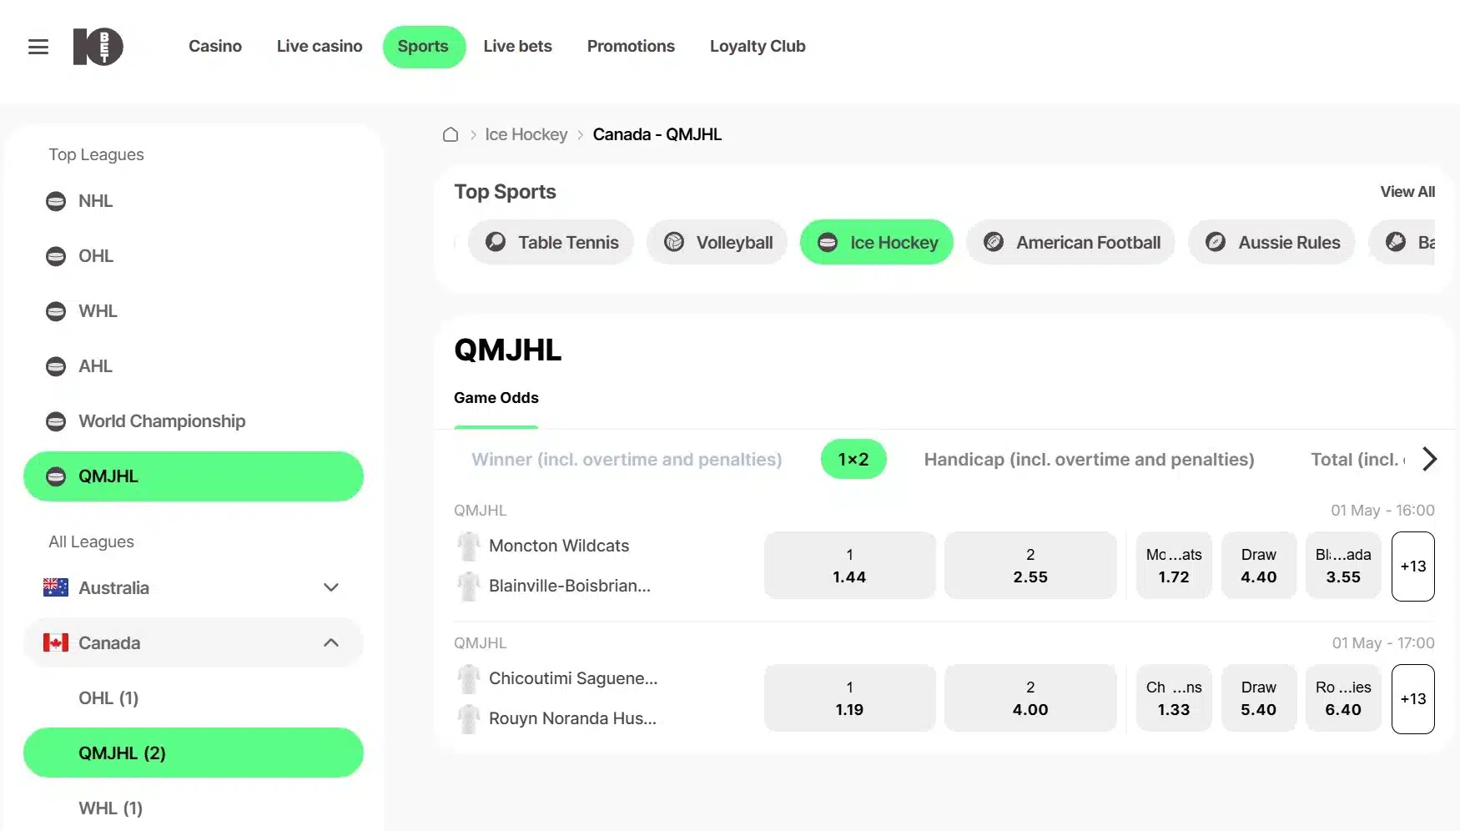Open the hamburger menu
The height and width of the screenshot is (831, 1460).
tap(38, 47)
